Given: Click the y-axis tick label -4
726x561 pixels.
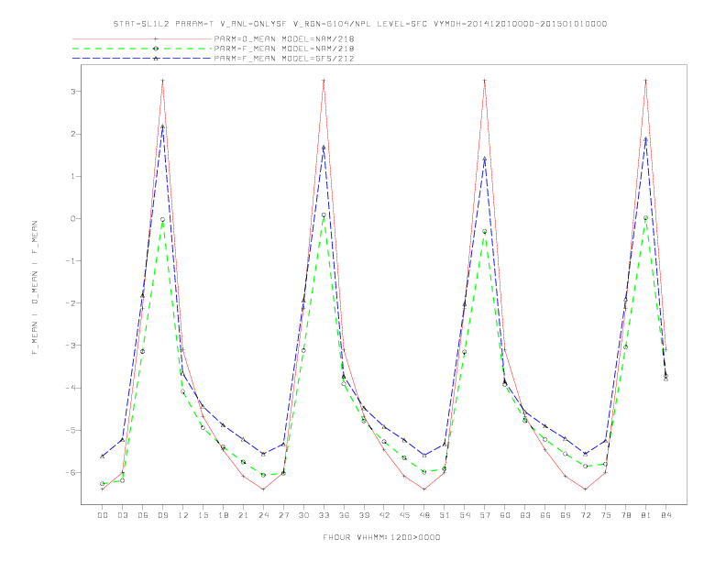Looking at the screenshot, I should [x=71, y=388].
